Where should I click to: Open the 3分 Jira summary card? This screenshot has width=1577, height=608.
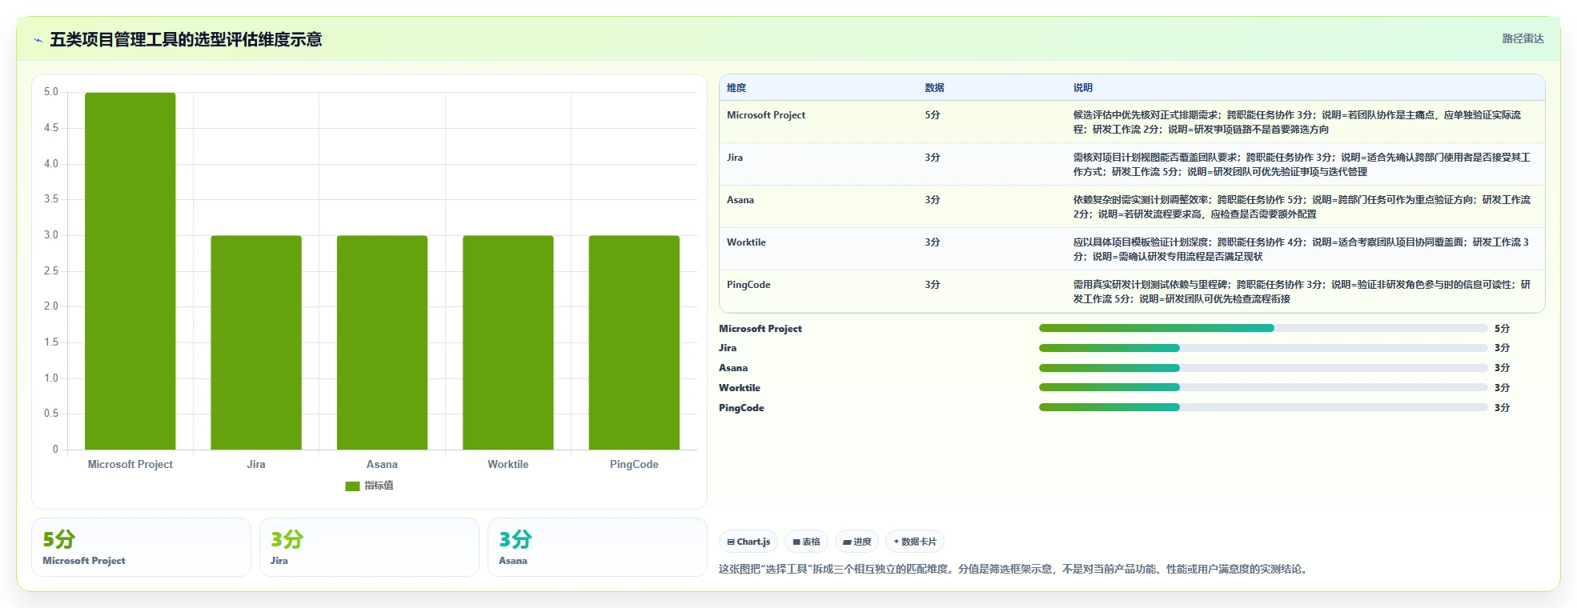pyautogui.click(x=369, y=547)
